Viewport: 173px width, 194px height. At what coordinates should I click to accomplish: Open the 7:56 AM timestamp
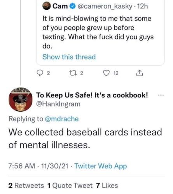22,166
